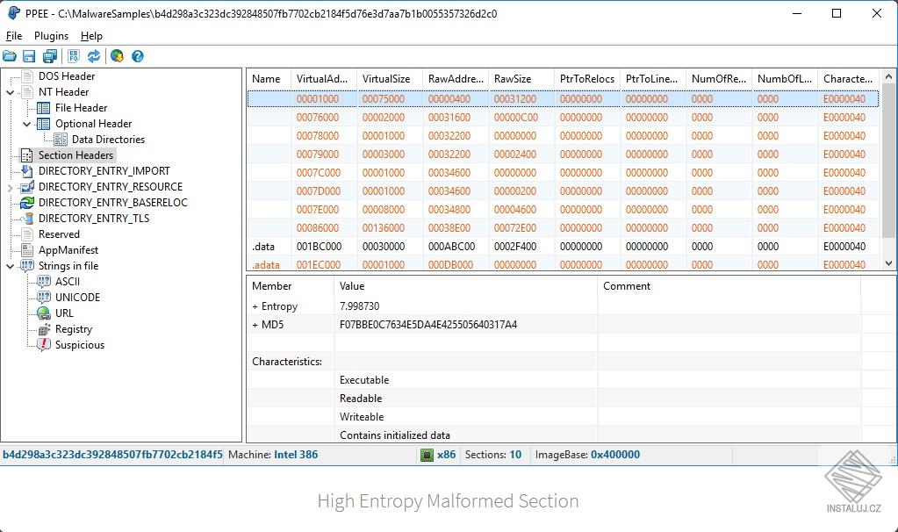
Task: Click the Suspicious exclamation icon
Action: [44, 345]
